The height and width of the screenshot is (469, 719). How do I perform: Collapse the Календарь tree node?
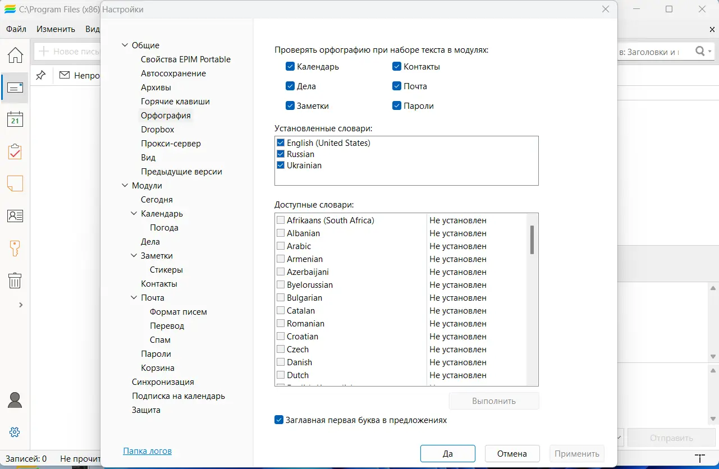pos(134,214)
